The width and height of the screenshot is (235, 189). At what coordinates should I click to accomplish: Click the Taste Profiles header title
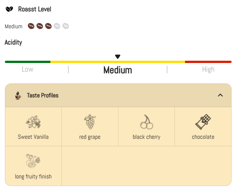click(x=42, y=95)
